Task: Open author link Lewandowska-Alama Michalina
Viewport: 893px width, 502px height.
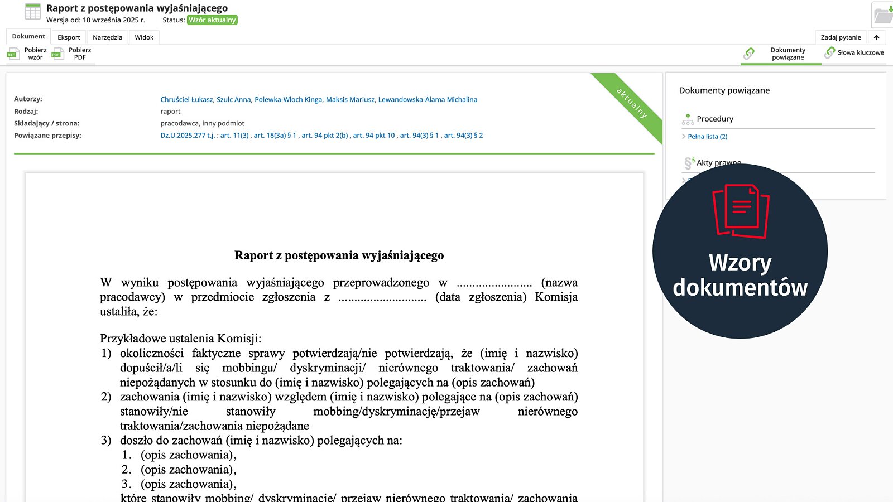Action: (x=428, y=100)
